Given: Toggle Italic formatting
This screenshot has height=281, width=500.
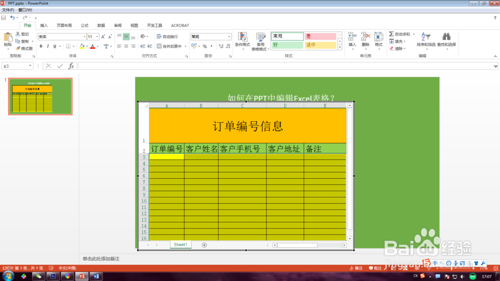Looking at the screenshot, I should tap(48, 46).
